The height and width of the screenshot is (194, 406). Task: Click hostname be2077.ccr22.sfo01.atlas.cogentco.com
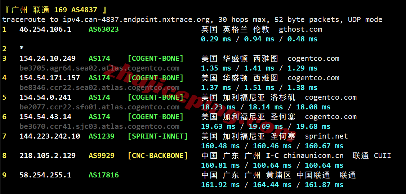click(99, 107)
